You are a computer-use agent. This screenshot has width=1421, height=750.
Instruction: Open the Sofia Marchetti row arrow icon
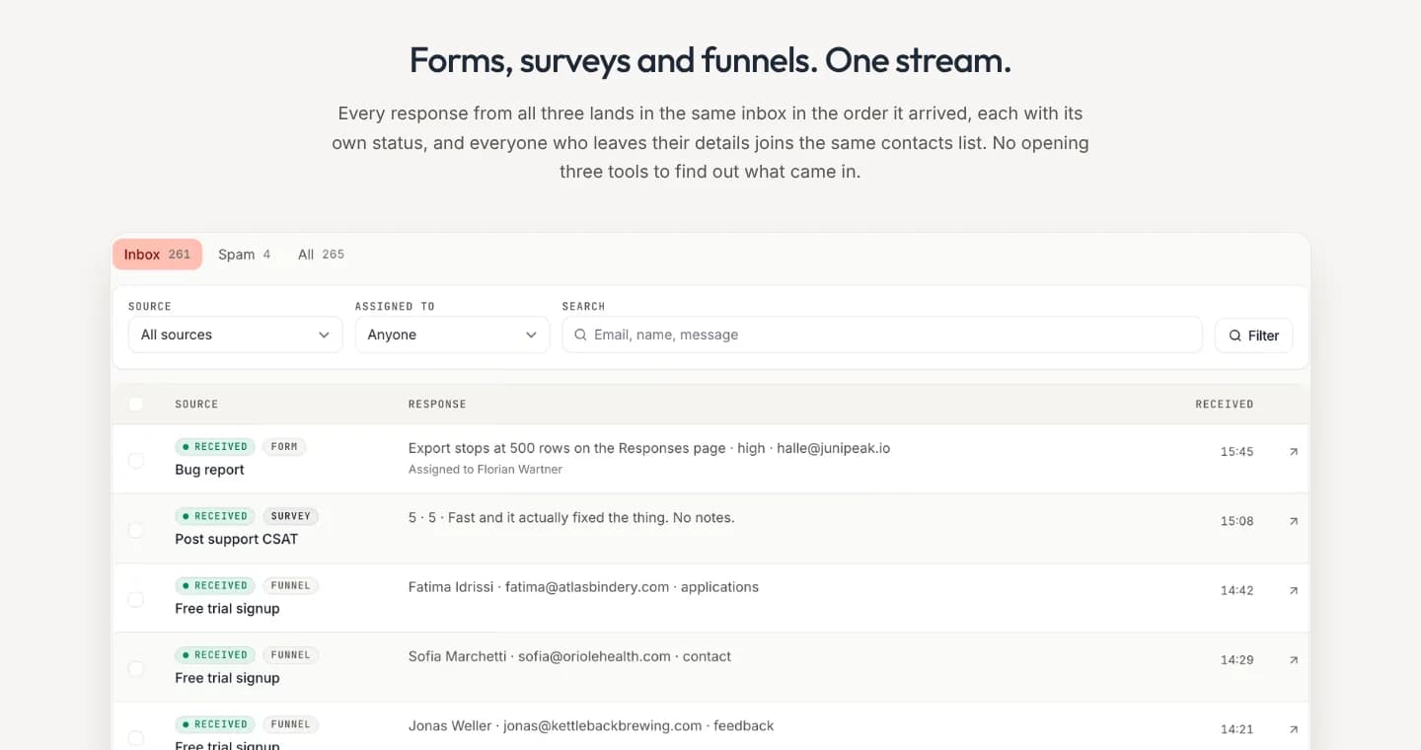pyautogui.click(x=1294, y=659)
